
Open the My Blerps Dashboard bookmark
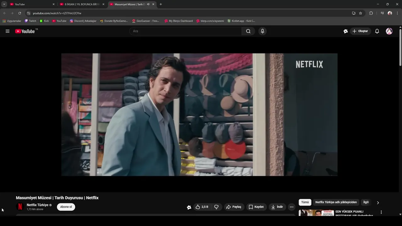click(179, 21)
